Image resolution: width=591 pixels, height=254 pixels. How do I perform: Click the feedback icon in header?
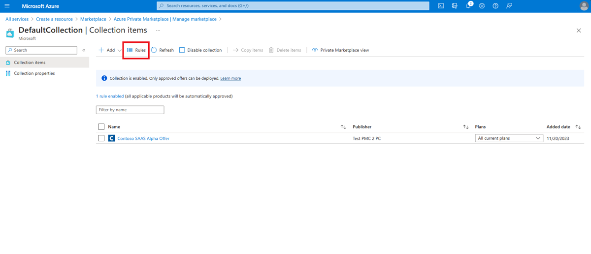[509, 6]
